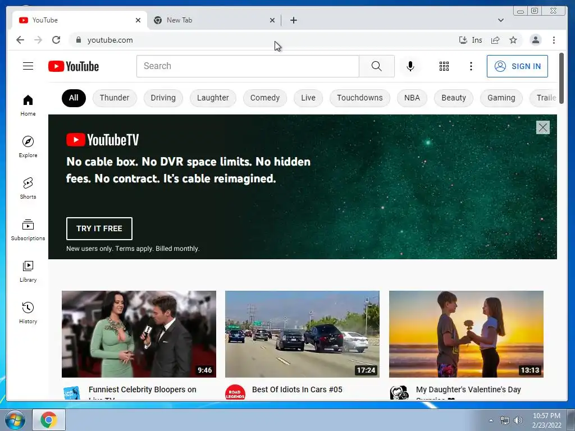Open Best Of Idiots In Cars #05 title
575x431 pixels.
click(297, 389)
